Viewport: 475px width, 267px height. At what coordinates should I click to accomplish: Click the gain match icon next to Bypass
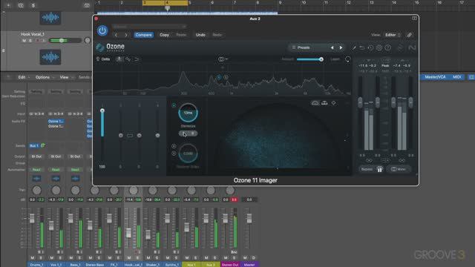(x=380, y=169)
